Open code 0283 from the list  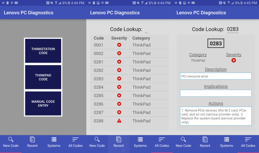point(129,79)
